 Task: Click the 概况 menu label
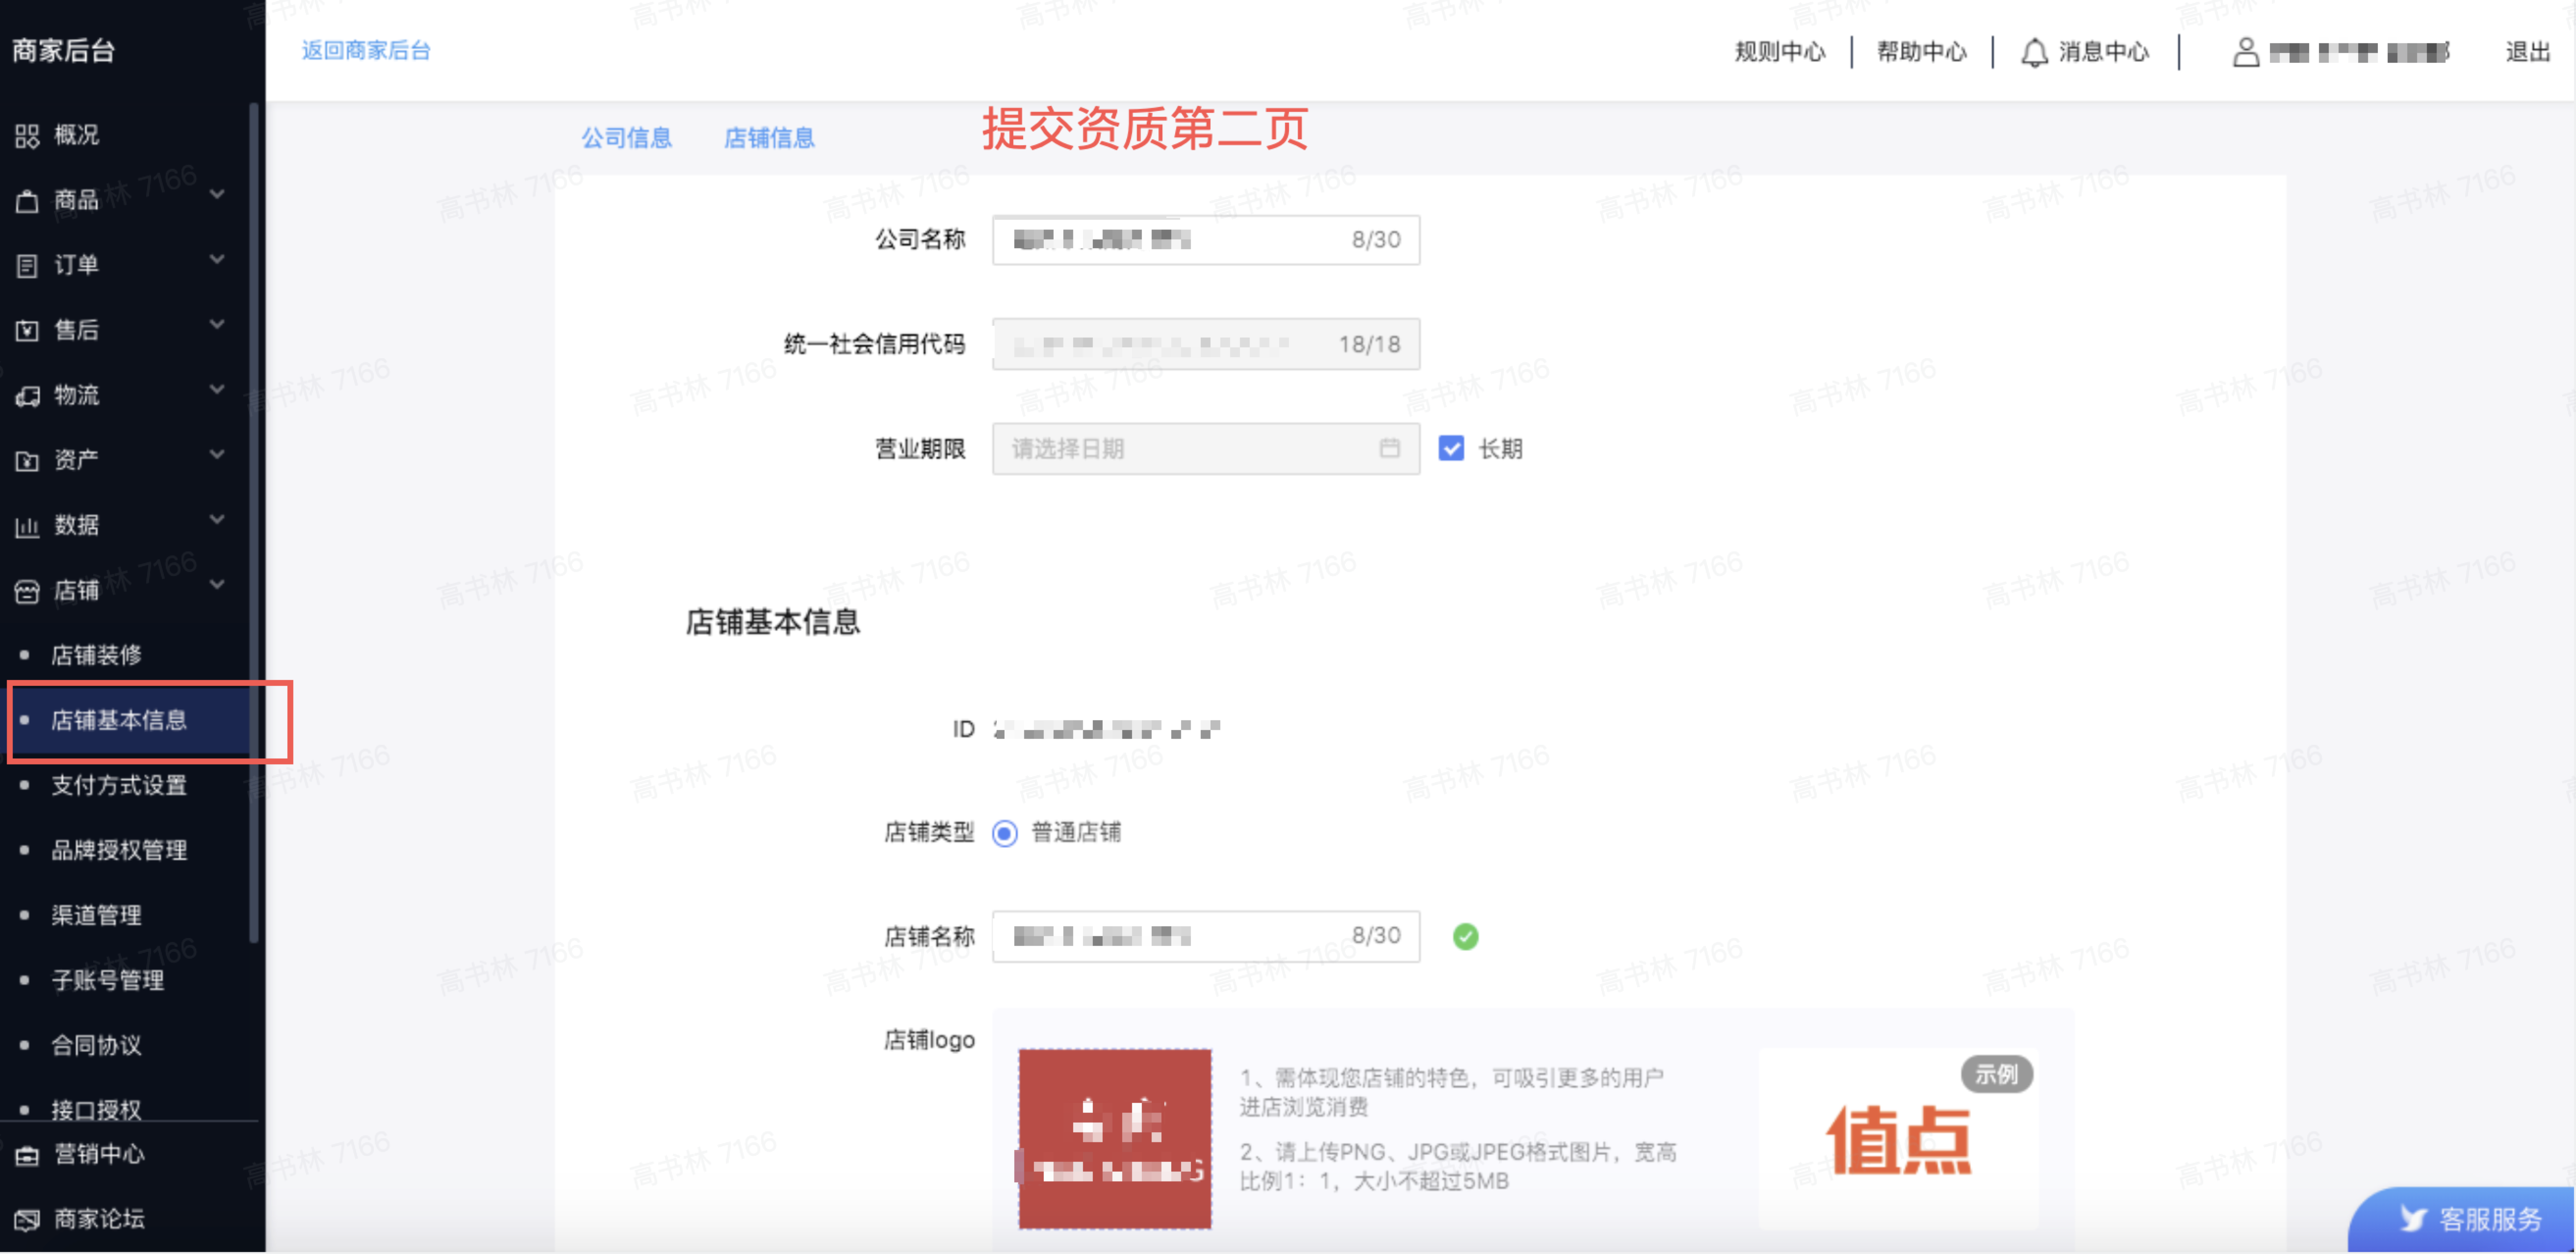[77, 135]
